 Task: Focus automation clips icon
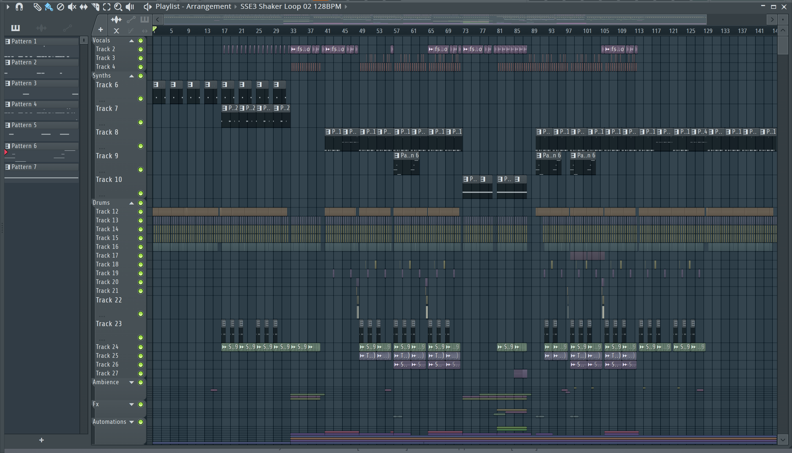[x=131, y=20]
